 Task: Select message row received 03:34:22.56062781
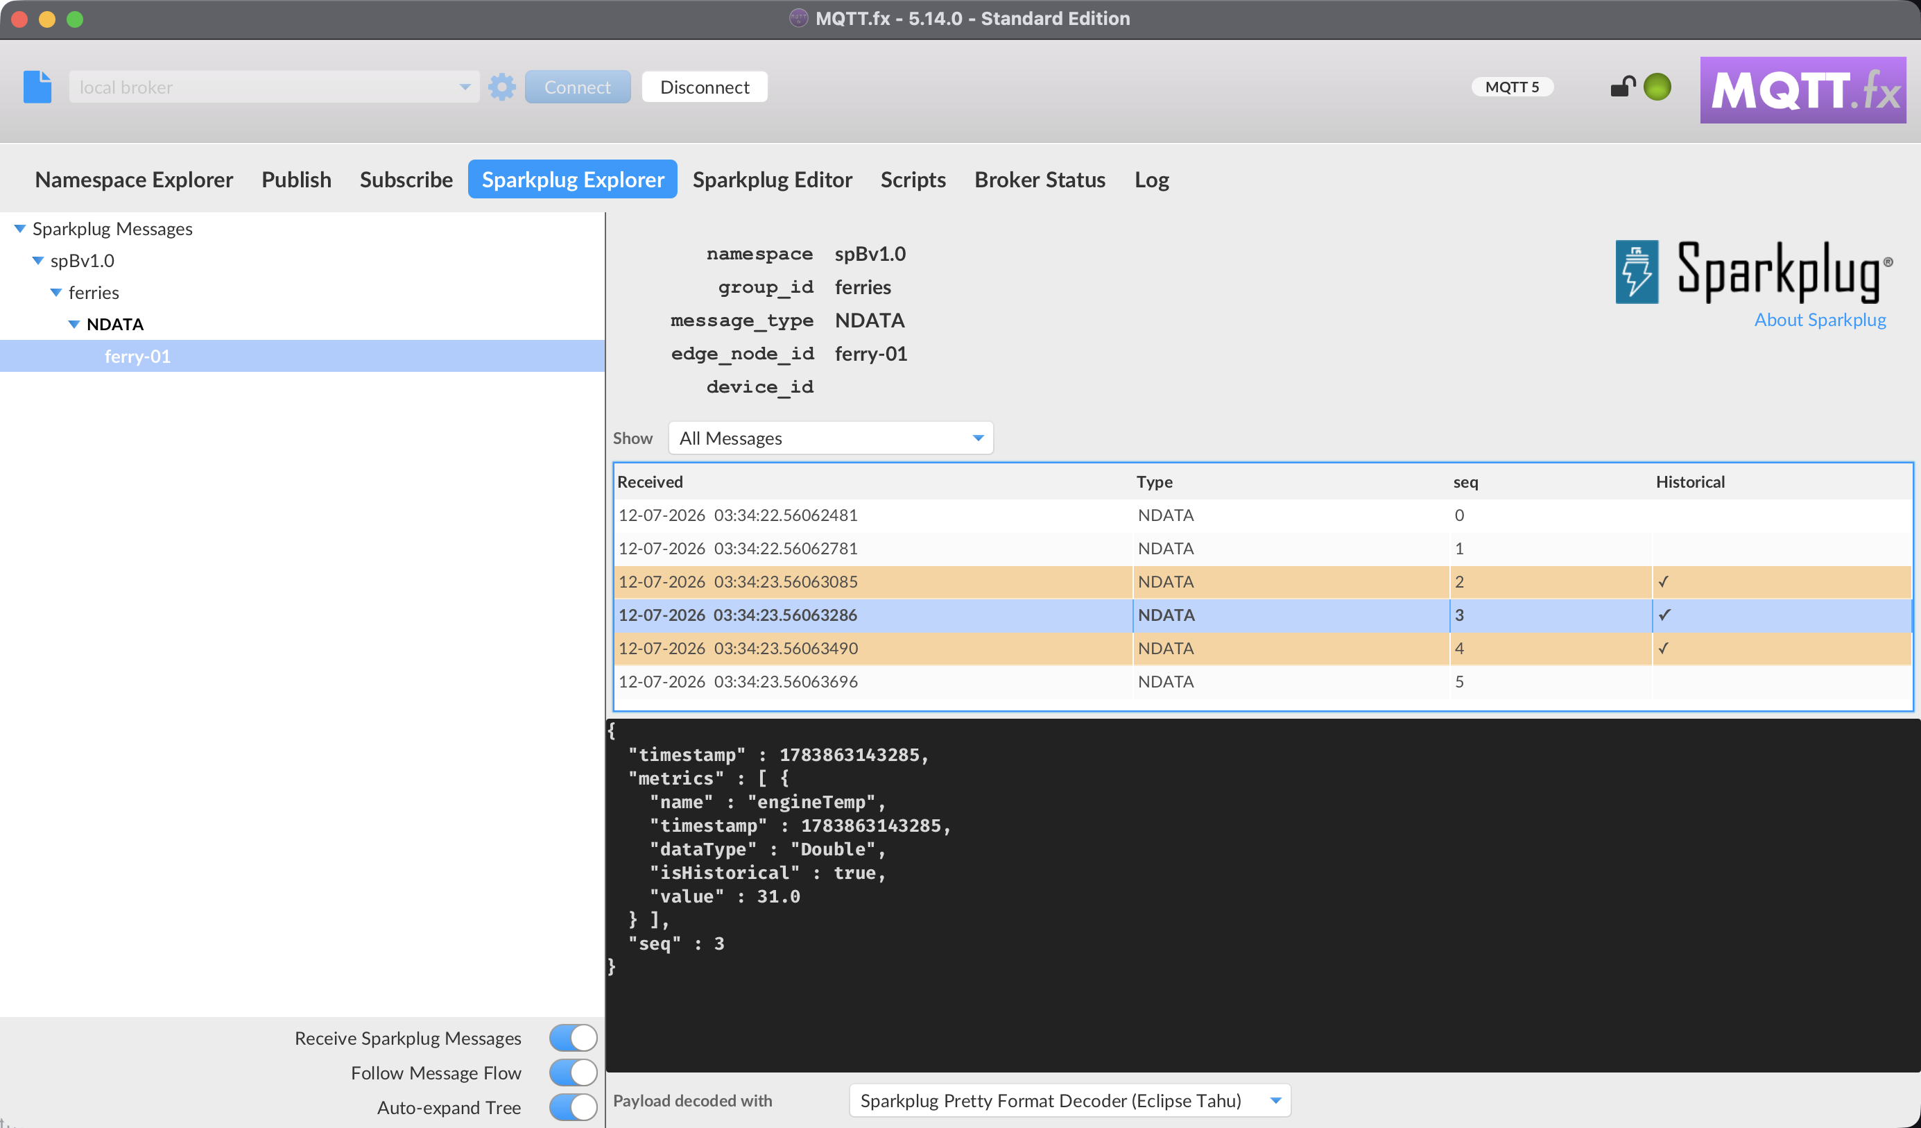pyautogui.click(x=1263, y=548)
